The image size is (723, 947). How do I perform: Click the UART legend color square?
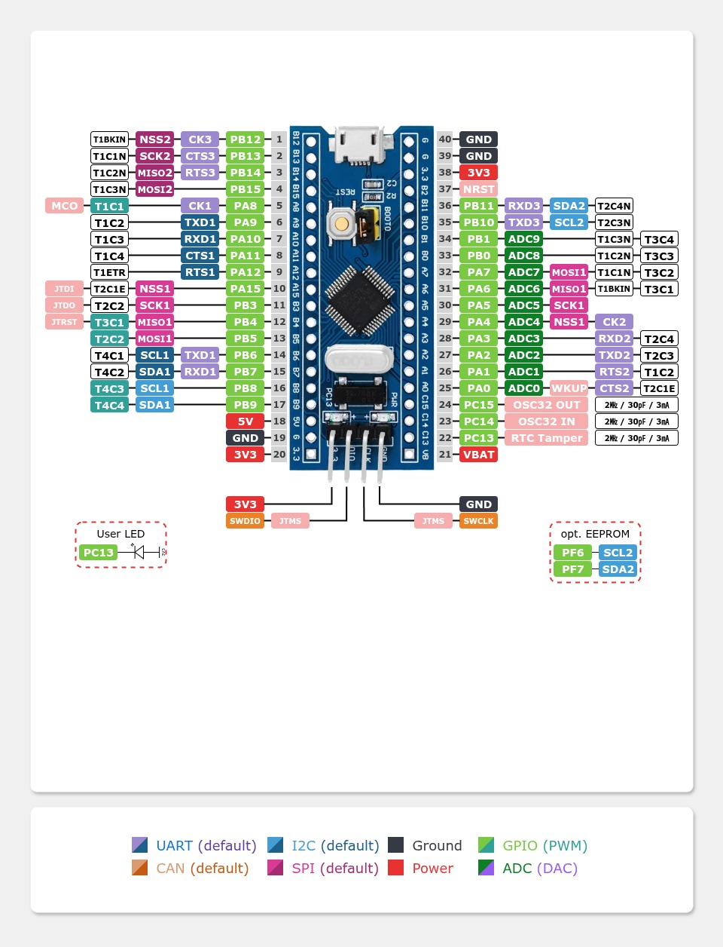140,845
